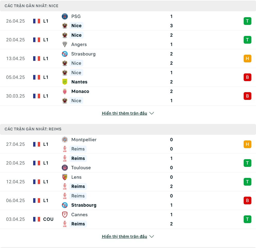Click the Nantes yellow crest icon
This screenshot has height=248, width=256.
coord(65,82)
